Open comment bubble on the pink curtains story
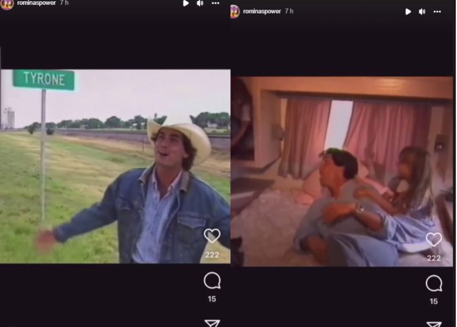The width and height of the screenshot is (457, 327). coord(433,283)
